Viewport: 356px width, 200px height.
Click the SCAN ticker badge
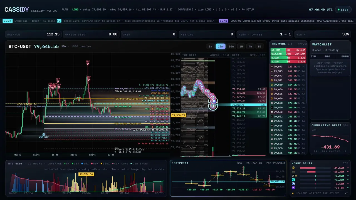pos(223,21)
